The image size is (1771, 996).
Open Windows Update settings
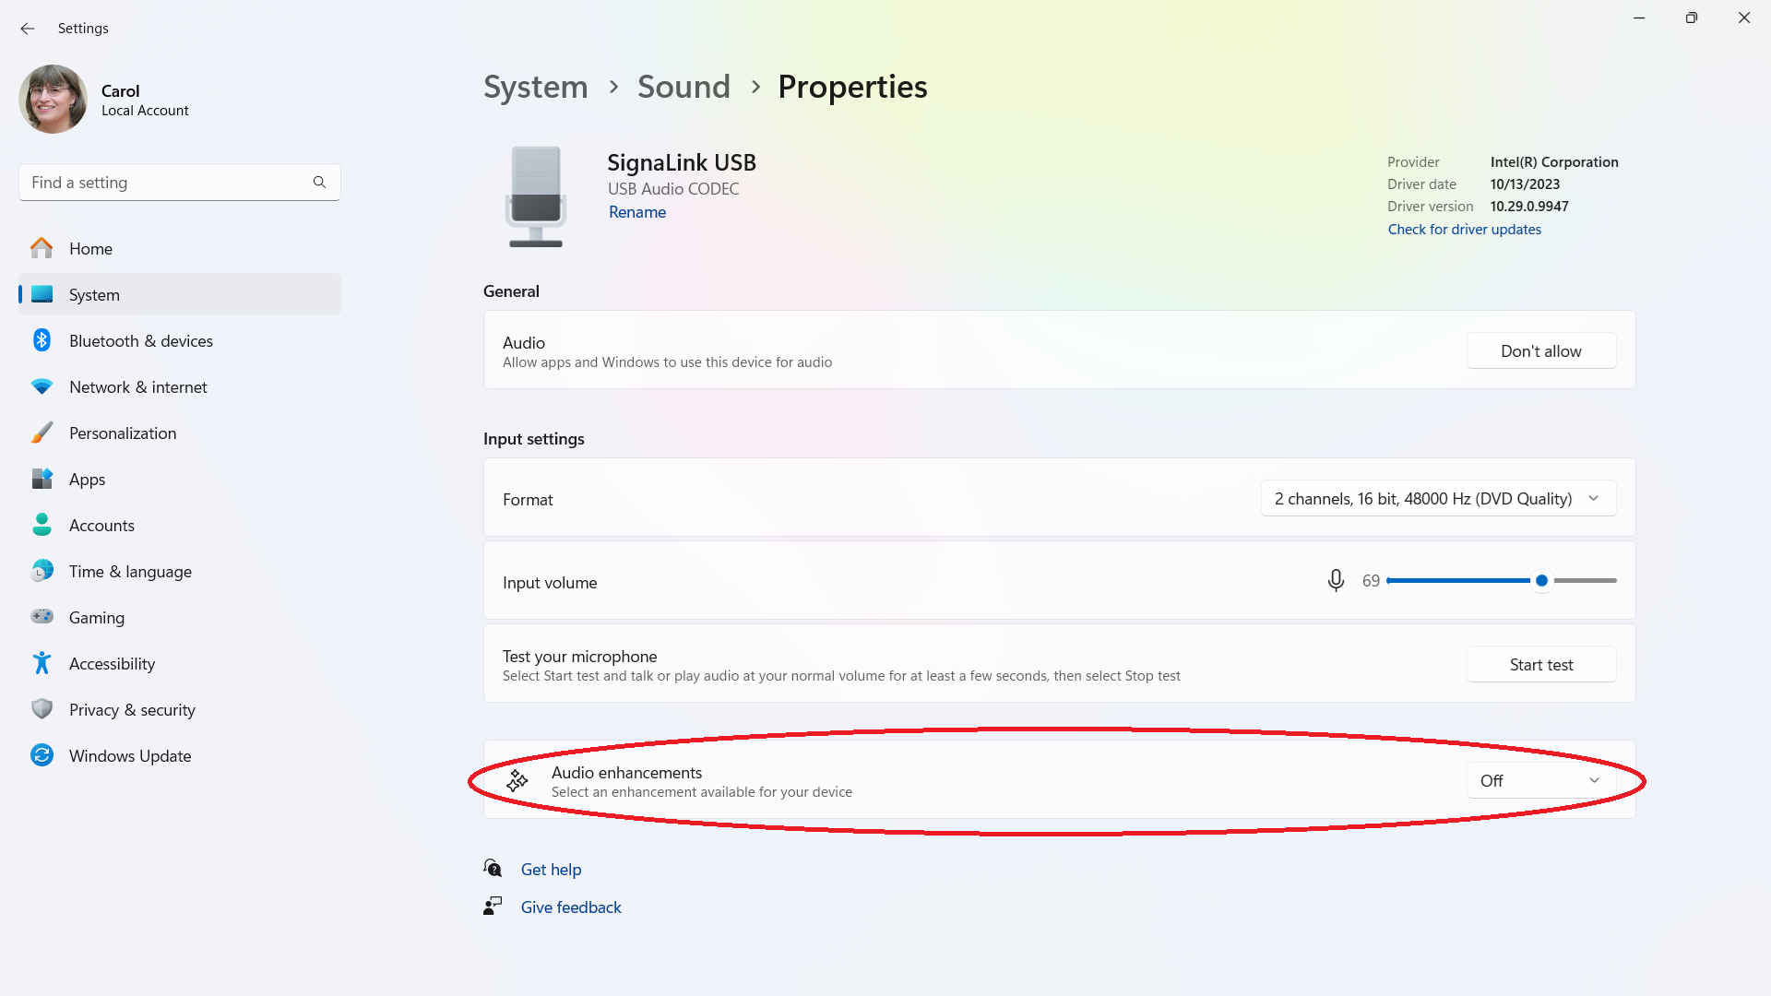point(130,755)
